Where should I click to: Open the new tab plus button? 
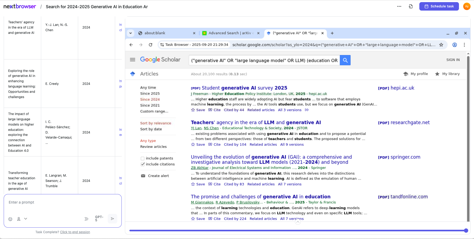click(x=332, y=33)
